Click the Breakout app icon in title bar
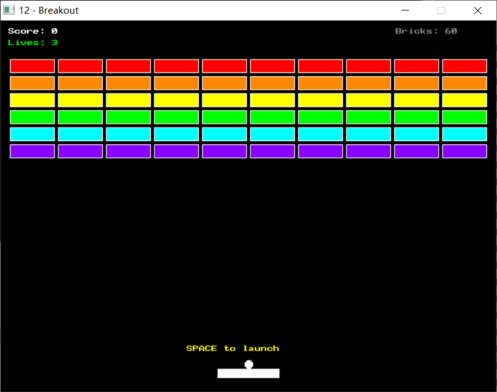 [x=9, y=11]
